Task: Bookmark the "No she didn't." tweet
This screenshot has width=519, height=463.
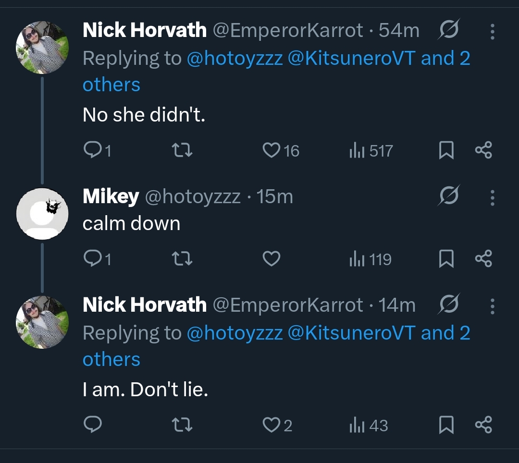Action: 446,151
